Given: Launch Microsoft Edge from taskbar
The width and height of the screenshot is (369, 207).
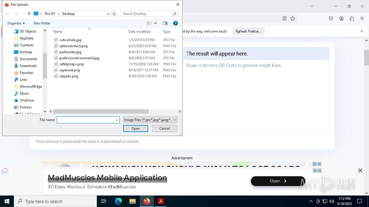Looking at the screenshot, I should click(x=118, y=201).
